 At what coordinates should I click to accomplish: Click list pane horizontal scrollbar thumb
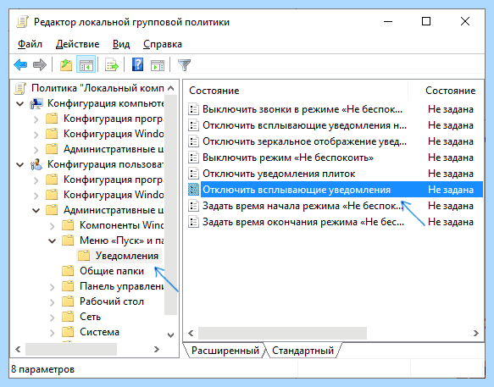(x=282, y=333)
